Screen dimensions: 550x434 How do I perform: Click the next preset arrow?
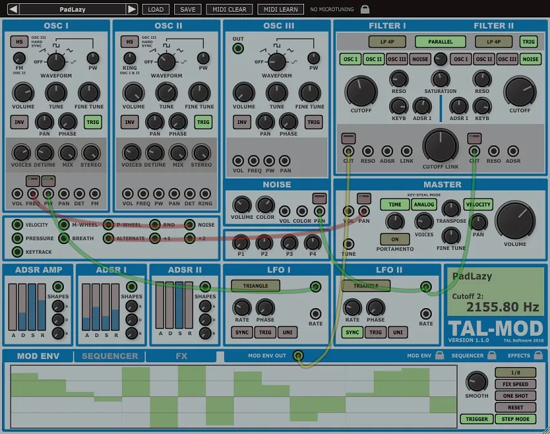pyautogui.click(x=132, y=9)
